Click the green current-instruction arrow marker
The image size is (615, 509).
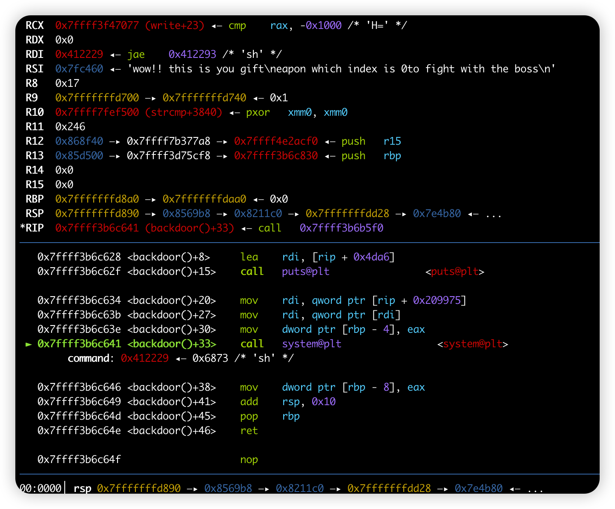click(29, 344)
